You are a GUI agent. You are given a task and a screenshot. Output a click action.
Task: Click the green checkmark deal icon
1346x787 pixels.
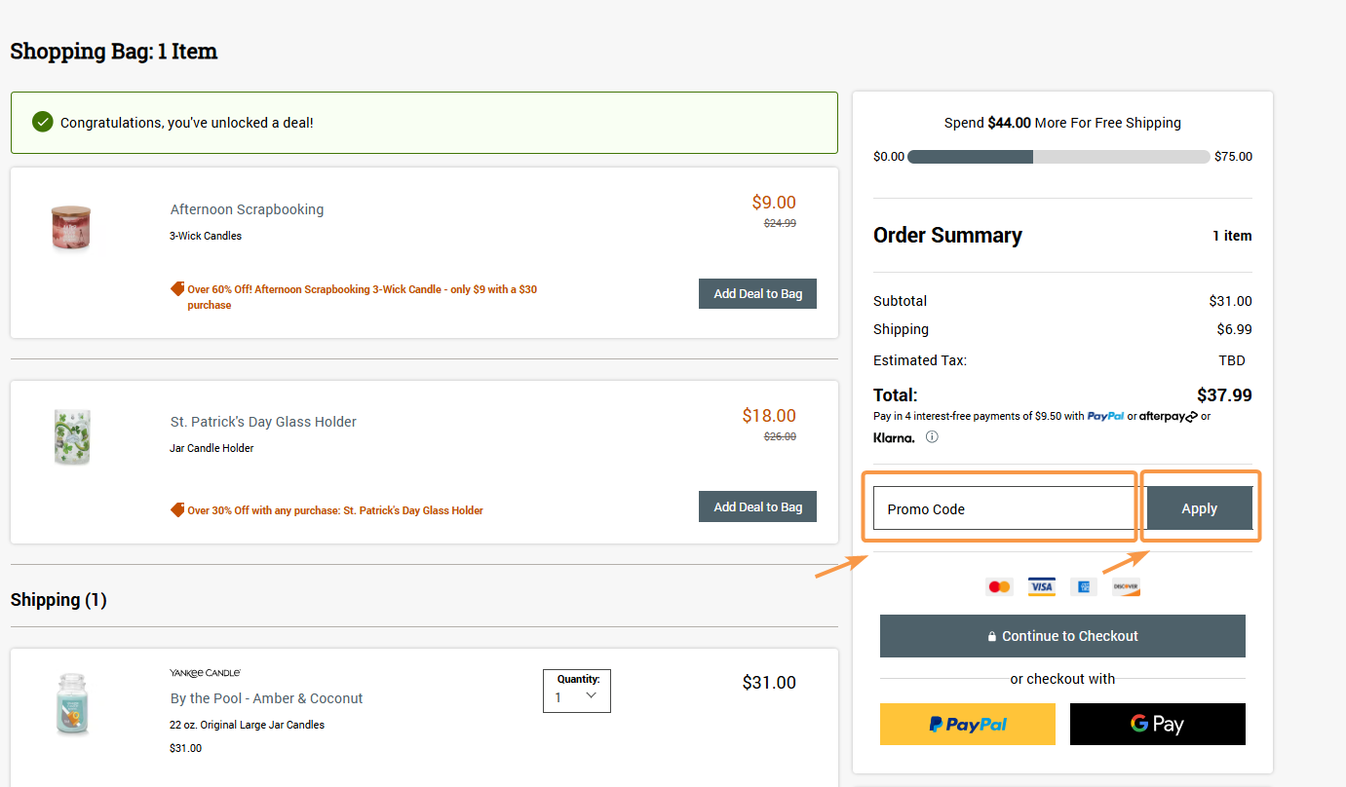click(x=43, y=122)
